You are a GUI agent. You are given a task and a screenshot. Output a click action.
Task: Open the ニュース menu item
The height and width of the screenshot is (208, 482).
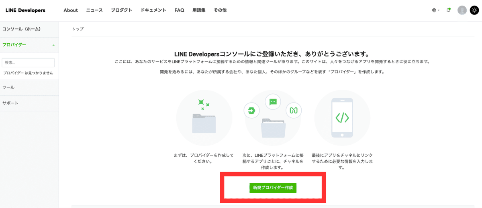point(94,10)
